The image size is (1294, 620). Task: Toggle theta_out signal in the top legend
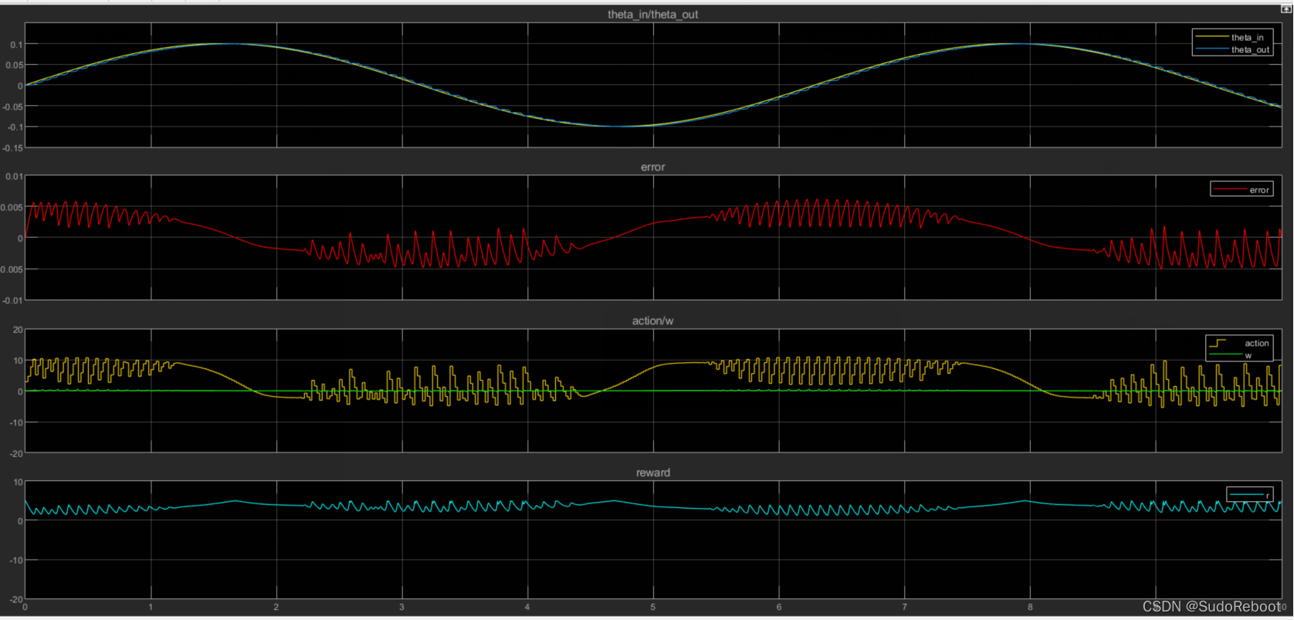point(1232,49)
